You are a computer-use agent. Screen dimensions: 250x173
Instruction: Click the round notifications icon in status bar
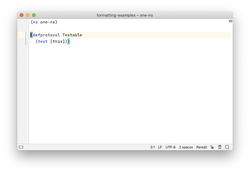click(x=227, y=147)
